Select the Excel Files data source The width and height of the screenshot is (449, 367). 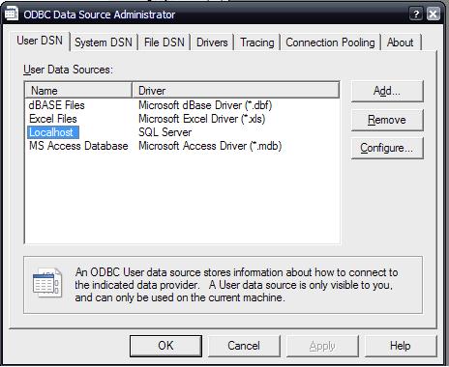pyautogui.click(x=53, y=119)
